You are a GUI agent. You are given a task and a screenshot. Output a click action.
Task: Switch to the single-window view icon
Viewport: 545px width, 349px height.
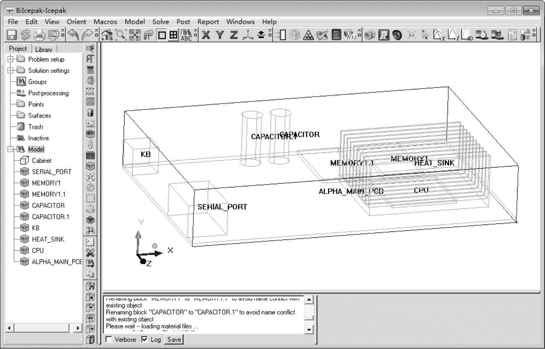pyautogui.click(x=162, y=35)
